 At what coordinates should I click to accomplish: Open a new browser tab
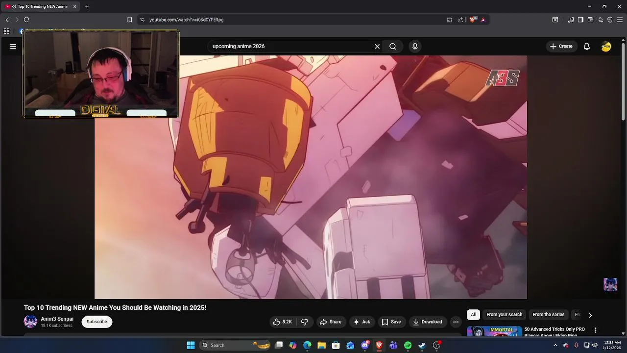(x=87, y=6)
